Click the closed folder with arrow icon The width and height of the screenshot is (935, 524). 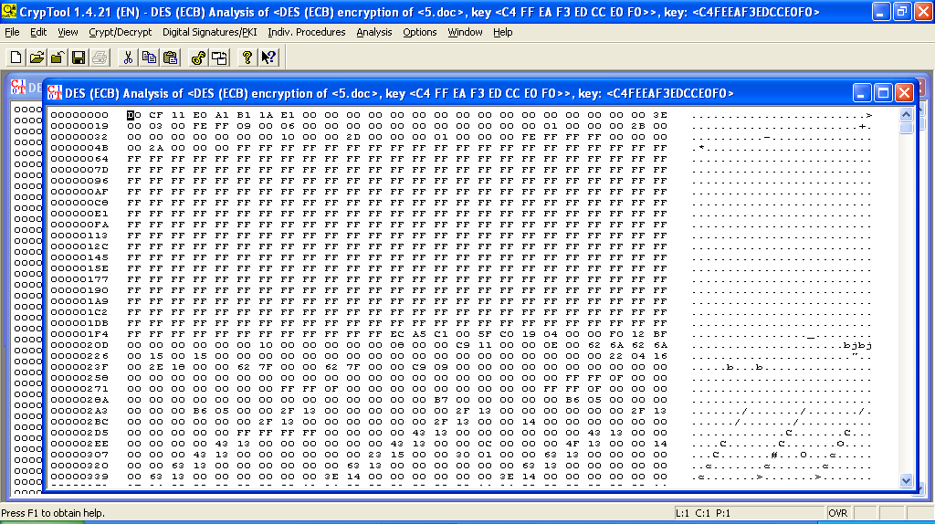(x=58, y=58)
